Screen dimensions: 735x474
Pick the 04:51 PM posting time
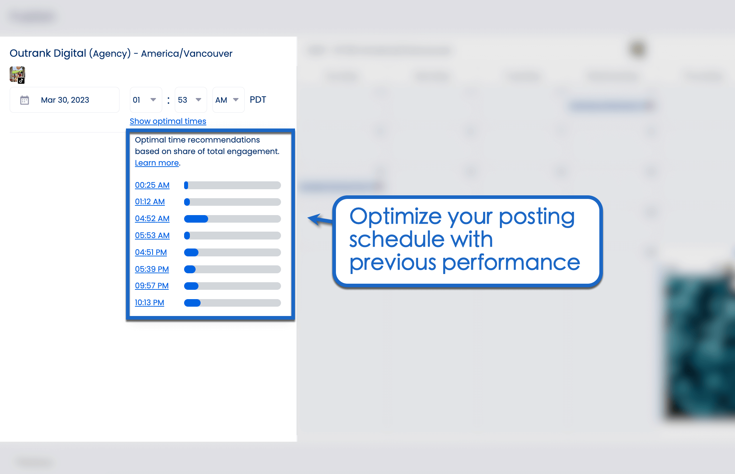pos(151,252)
